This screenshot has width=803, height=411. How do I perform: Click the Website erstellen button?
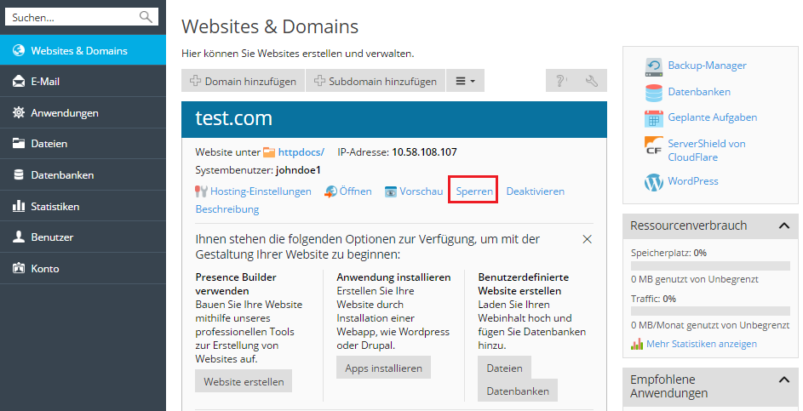tap(244, 381)
